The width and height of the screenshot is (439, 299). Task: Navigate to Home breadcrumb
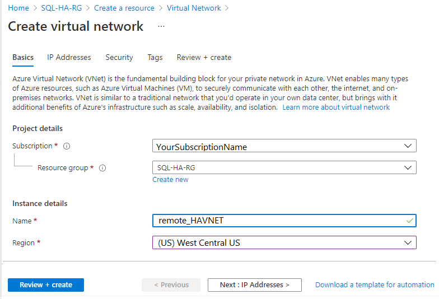click(x=18, y=8)
